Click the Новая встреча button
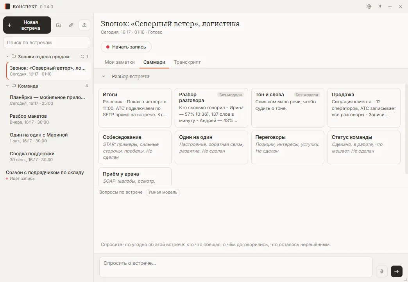The height and width of the screenshot is (282, 408). (x=27, y=25)
